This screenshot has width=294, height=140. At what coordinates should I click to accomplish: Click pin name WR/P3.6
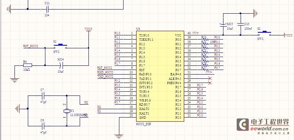pyautogui.click(x=145, y=100)
